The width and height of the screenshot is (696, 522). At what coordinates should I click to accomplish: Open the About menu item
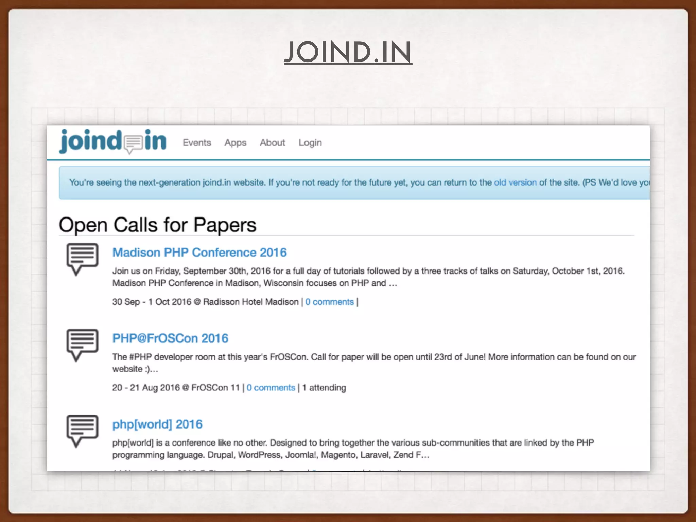pos(272,143)
